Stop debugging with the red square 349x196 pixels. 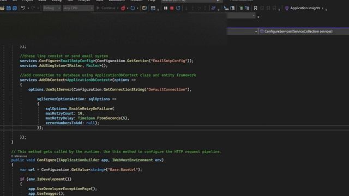point(172,8)
